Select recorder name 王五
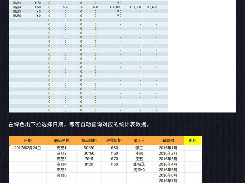 point(139,159)
